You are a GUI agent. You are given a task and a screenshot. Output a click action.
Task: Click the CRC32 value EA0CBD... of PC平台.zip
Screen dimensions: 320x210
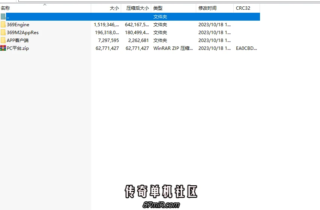246,48
